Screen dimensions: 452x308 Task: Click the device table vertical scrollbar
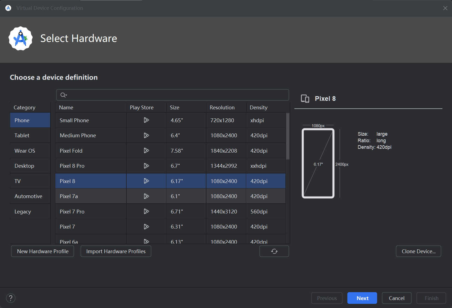288,136
